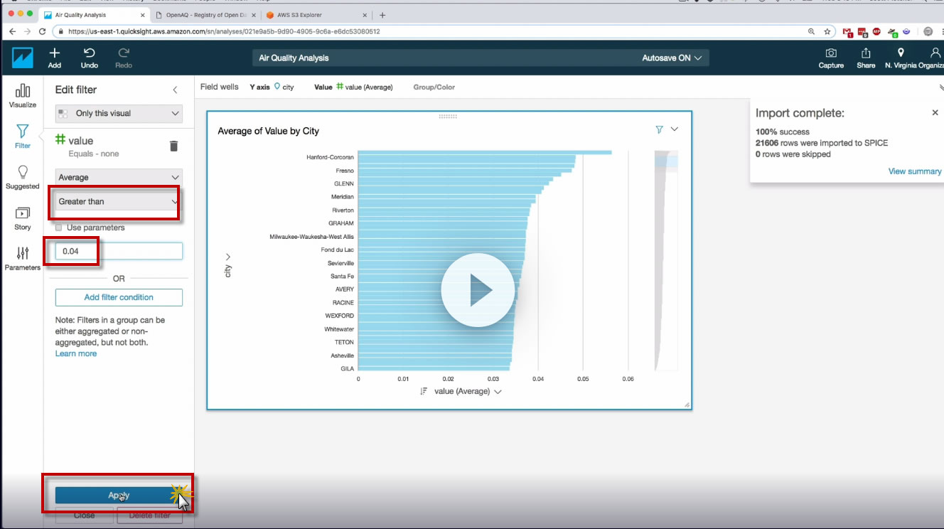This screenshot has width=944, height=529.
Task: Click the Add filter condition button
Action: coord(119,297)
